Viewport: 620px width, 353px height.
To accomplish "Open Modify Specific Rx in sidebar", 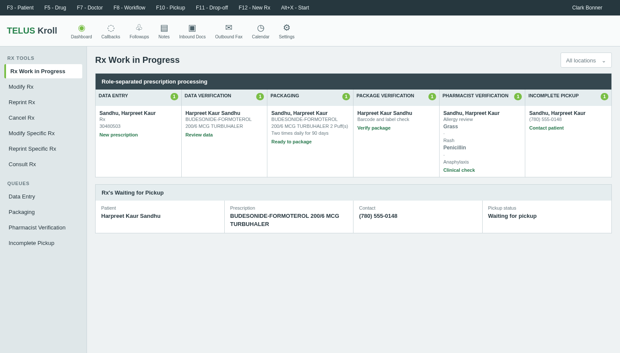I will [43, 133].
